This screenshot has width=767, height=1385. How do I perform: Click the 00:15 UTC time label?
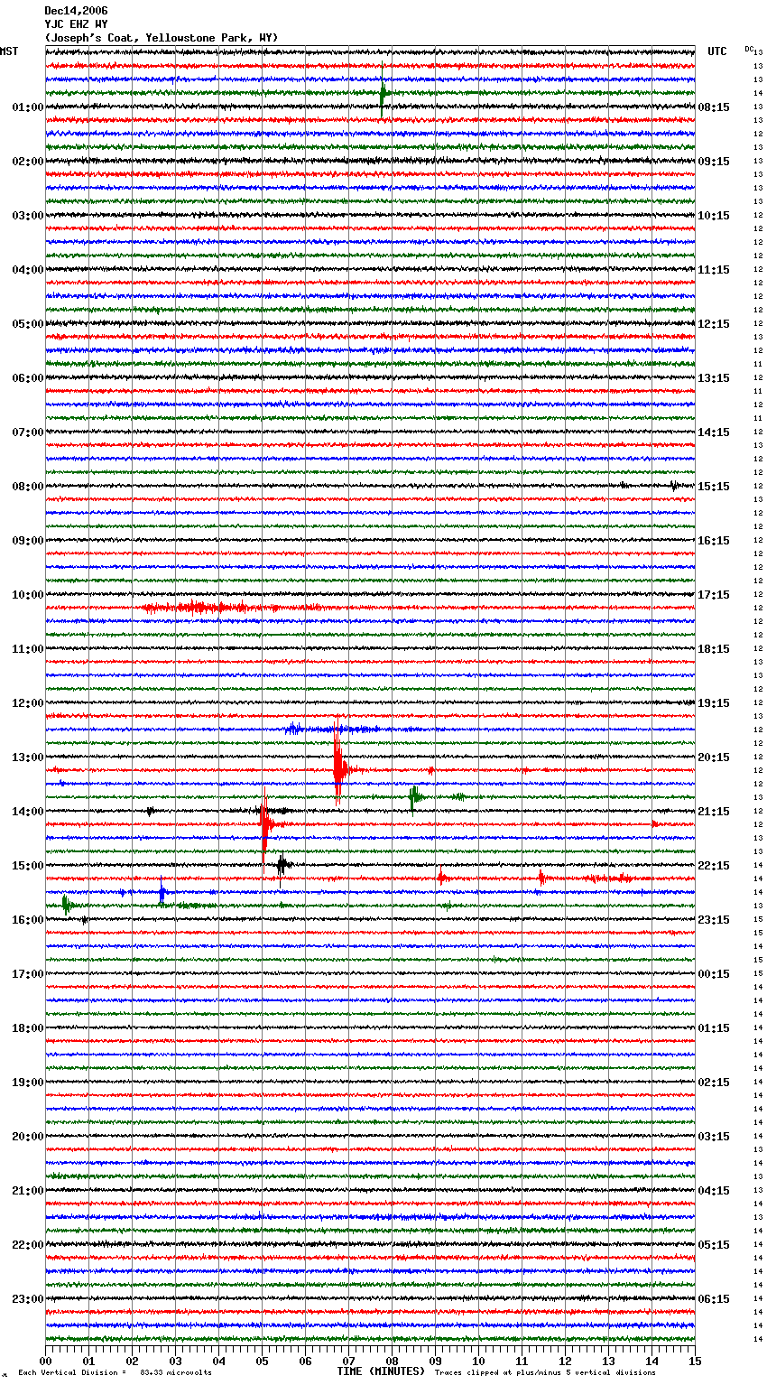coord(714,974)
